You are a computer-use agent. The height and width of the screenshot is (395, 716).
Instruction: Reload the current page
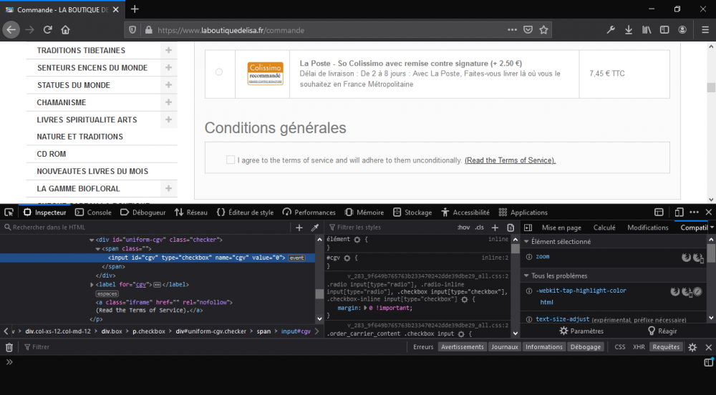click(48, 30)
